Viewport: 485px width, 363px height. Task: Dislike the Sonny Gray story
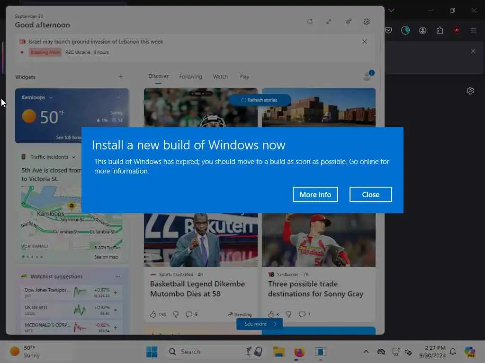(x=288, y=314)
